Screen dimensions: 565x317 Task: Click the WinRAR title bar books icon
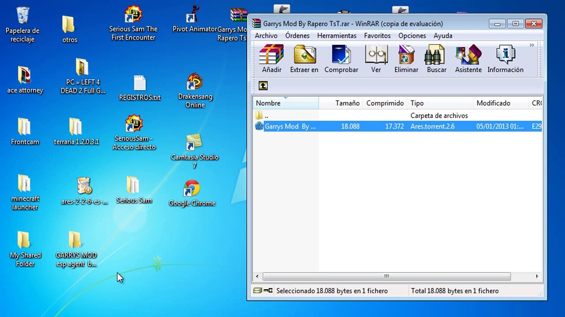[256, 24]
